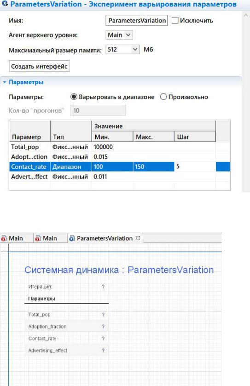Click the Фикс...нный type cell for Total_pop

[x=71, y=147]
